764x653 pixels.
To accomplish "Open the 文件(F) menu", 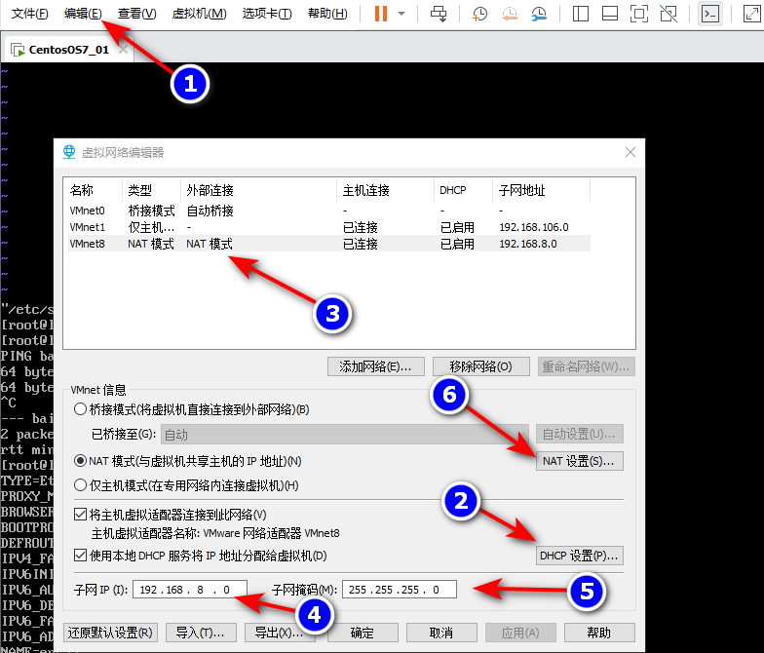I will coord(29,14).
